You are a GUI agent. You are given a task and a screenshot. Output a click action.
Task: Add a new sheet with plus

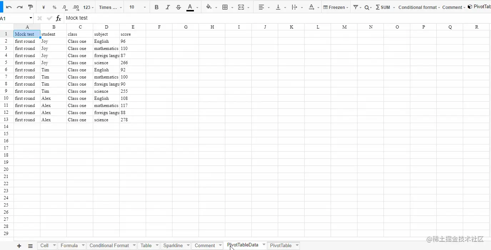tap(19, 246)
